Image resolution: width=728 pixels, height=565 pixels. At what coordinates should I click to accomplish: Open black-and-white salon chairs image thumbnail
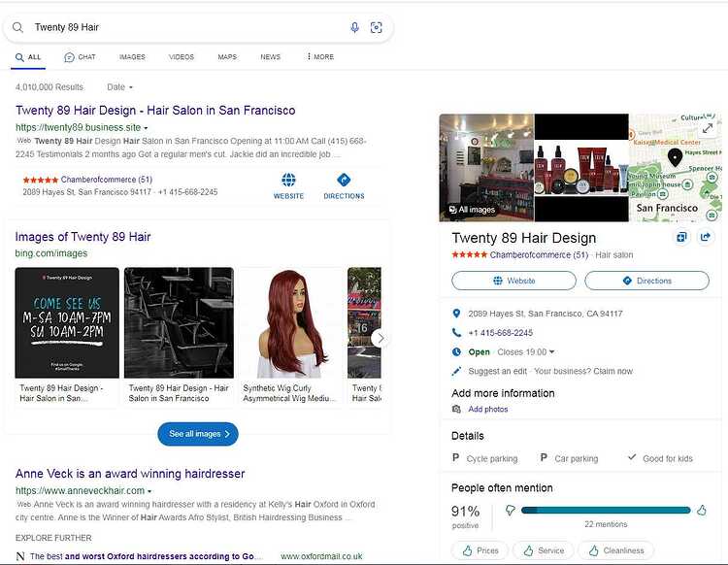(x=179, y=322)
